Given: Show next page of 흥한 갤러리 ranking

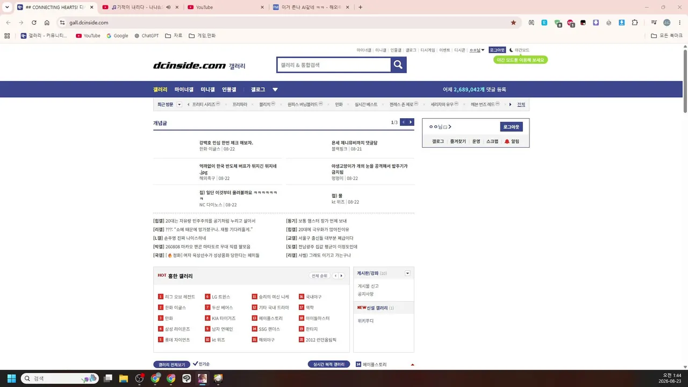Looking at the screenshot, I should pos(341,276).
